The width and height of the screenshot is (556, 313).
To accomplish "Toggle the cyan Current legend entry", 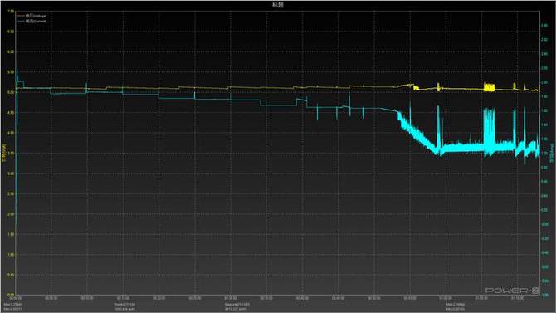I will pos(36,21).
